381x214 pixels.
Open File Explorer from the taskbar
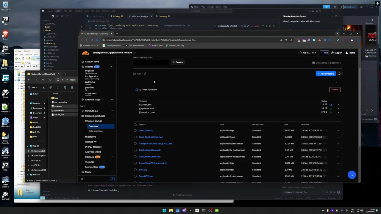[171, 210]
